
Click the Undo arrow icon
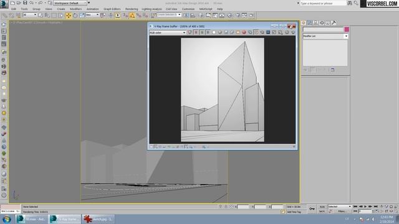pyautogui.click(x=32, y=2)
